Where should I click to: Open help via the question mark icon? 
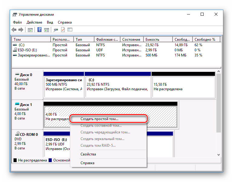(x=39, y=30)
